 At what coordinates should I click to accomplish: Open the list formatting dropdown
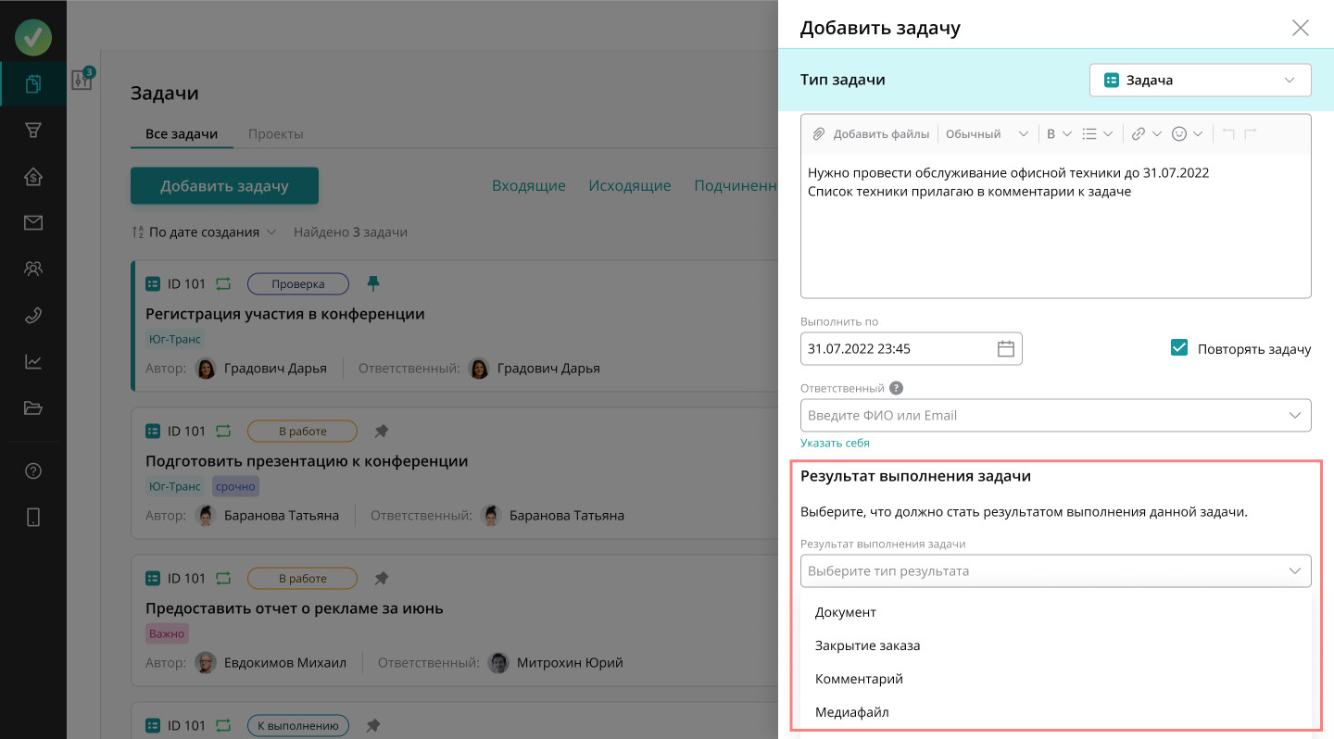1098,133
